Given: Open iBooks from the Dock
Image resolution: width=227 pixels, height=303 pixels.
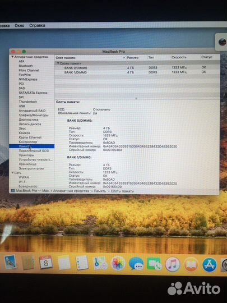Looking at the screenshot, I should (191, 264).
